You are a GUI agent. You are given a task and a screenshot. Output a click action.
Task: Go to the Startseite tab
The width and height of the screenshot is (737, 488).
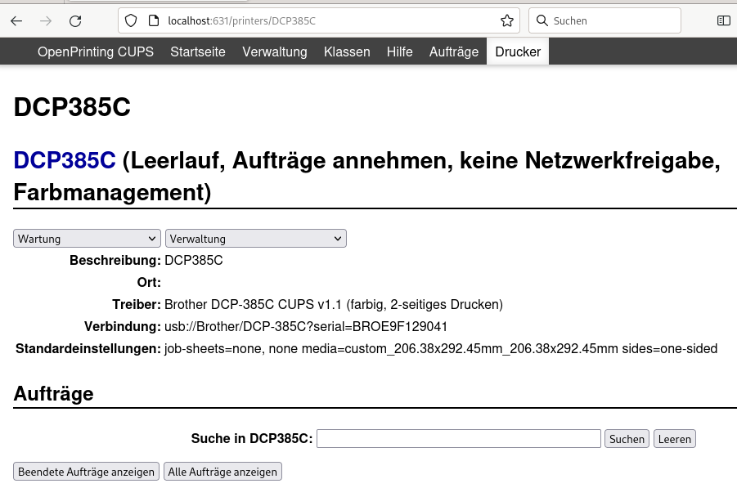pos(198,51)
